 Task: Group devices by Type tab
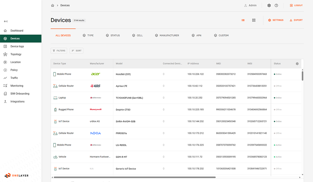[88, 35]
